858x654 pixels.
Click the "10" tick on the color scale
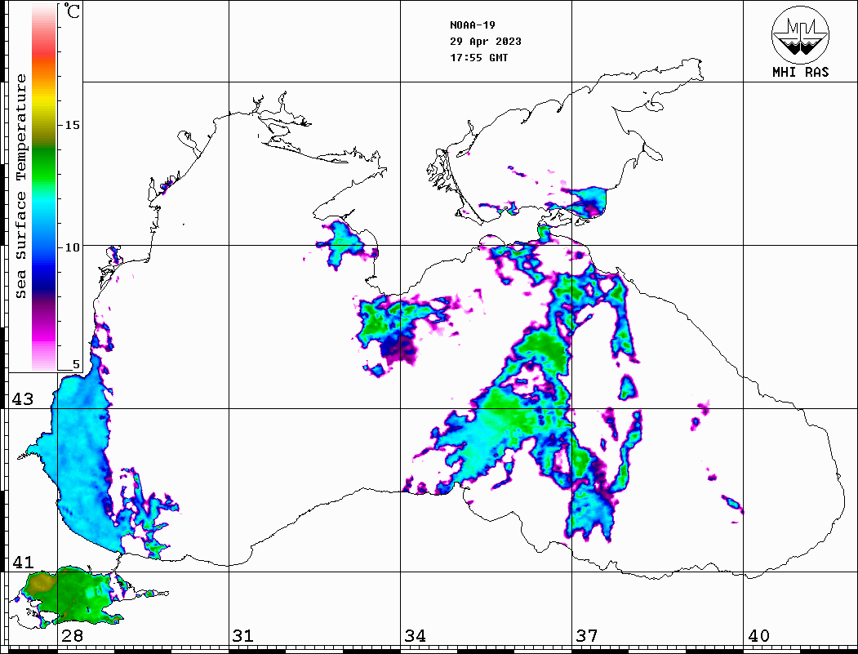pos(72,247)
